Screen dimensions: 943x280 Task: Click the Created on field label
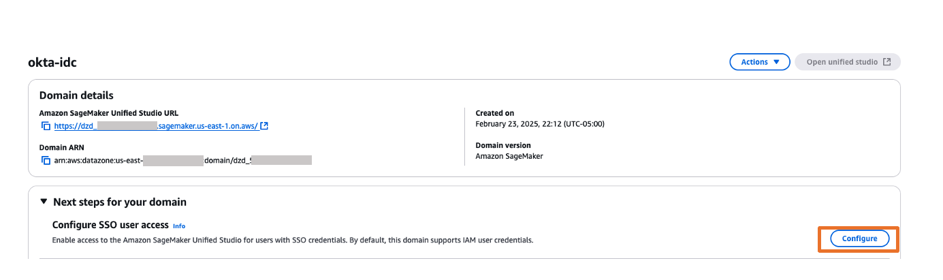click(495, 113)
